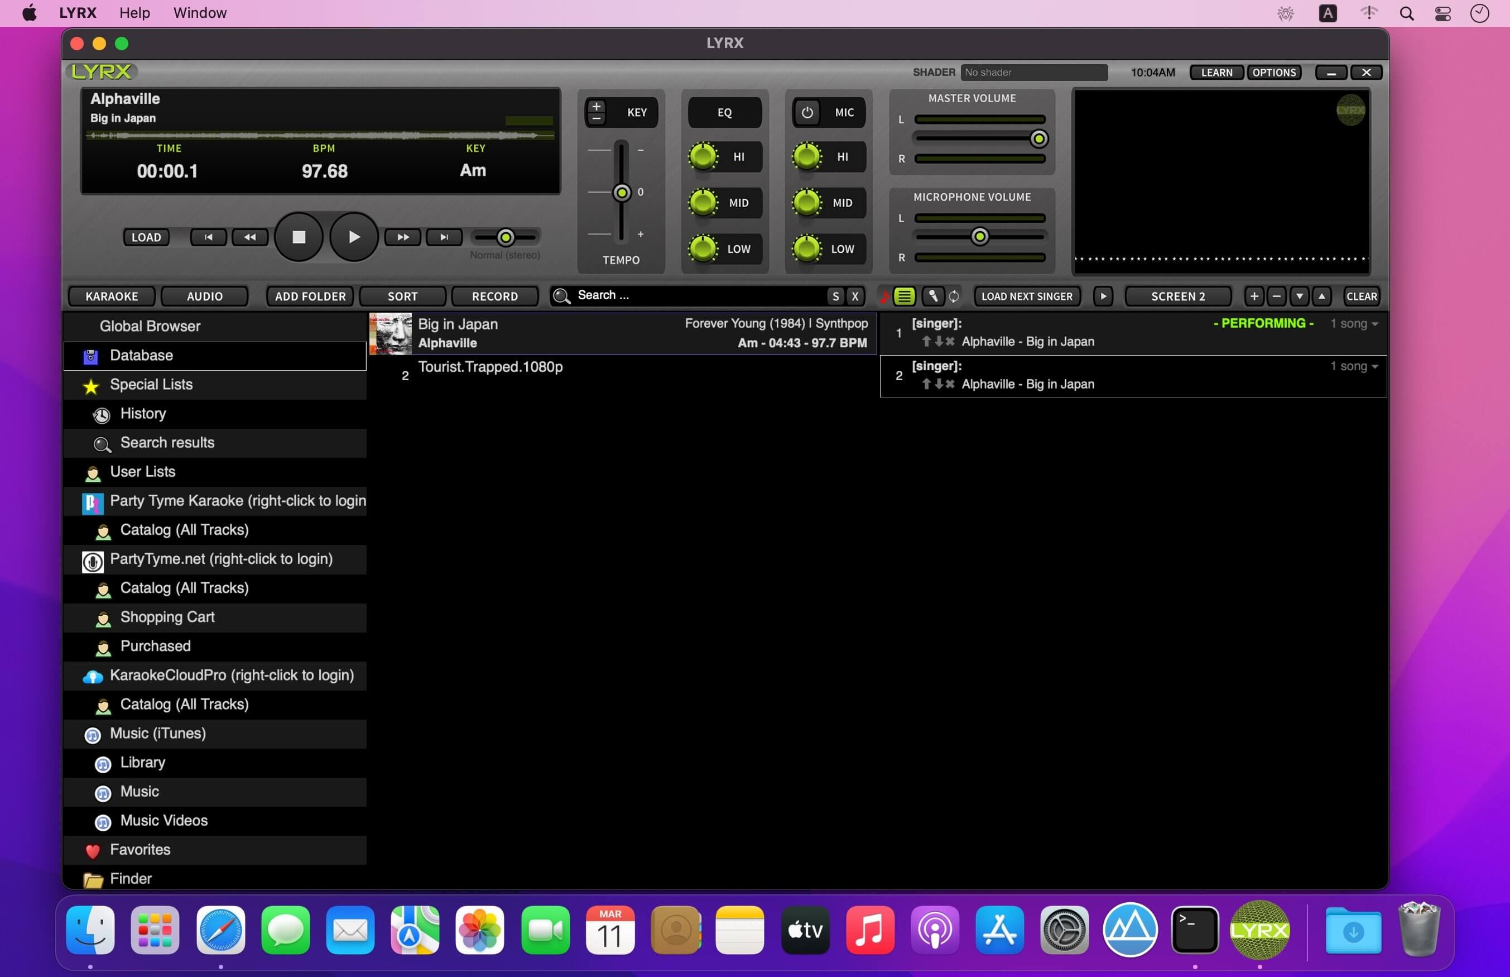
Task: Toggle the green singer list view button
Action: coord(905,296)
